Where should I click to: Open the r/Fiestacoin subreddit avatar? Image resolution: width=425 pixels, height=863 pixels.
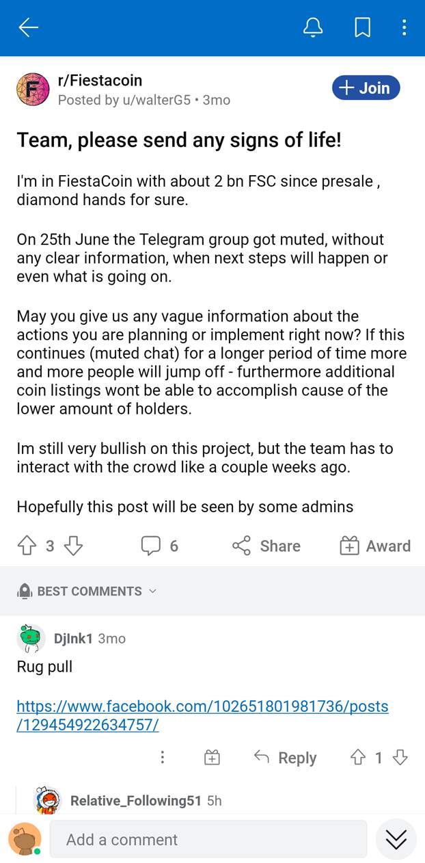click(x=33, y=90)
